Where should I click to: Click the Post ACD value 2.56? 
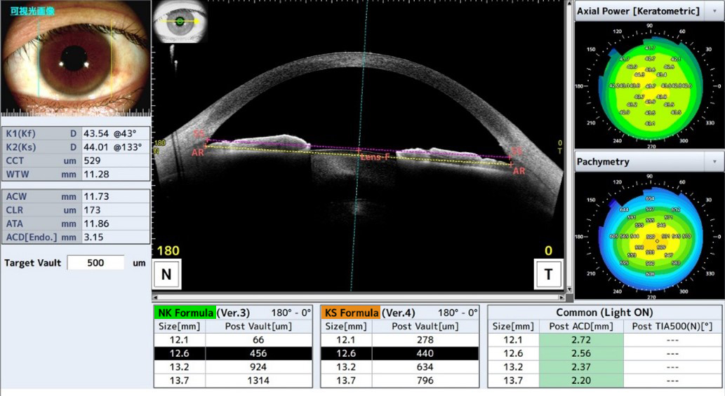pos(581,353)
